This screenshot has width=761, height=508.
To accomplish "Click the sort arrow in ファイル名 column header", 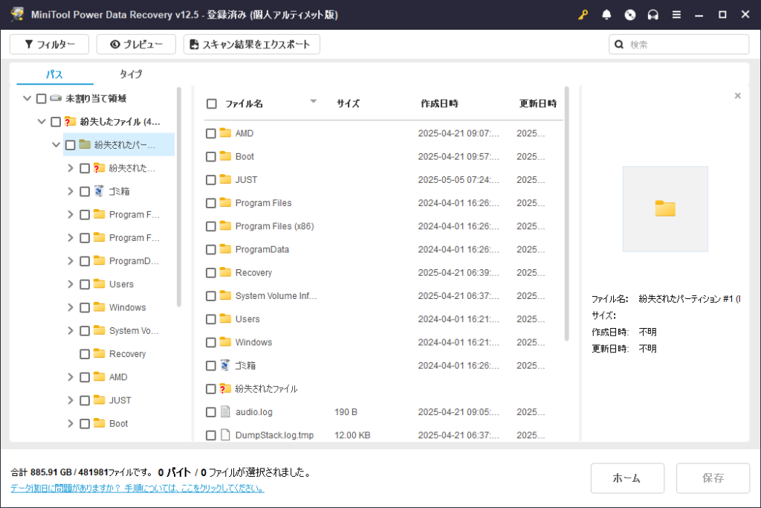I will (314, 101).
